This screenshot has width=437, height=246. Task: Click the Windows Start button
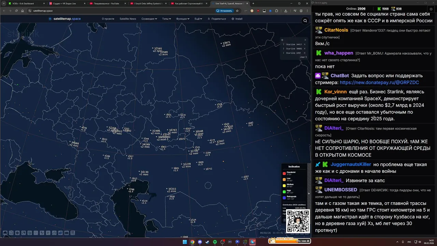tap(185, 242)
